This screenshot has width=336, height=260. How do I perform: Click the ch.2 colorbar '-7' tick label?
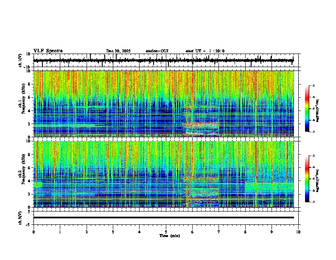pos(313,202)
